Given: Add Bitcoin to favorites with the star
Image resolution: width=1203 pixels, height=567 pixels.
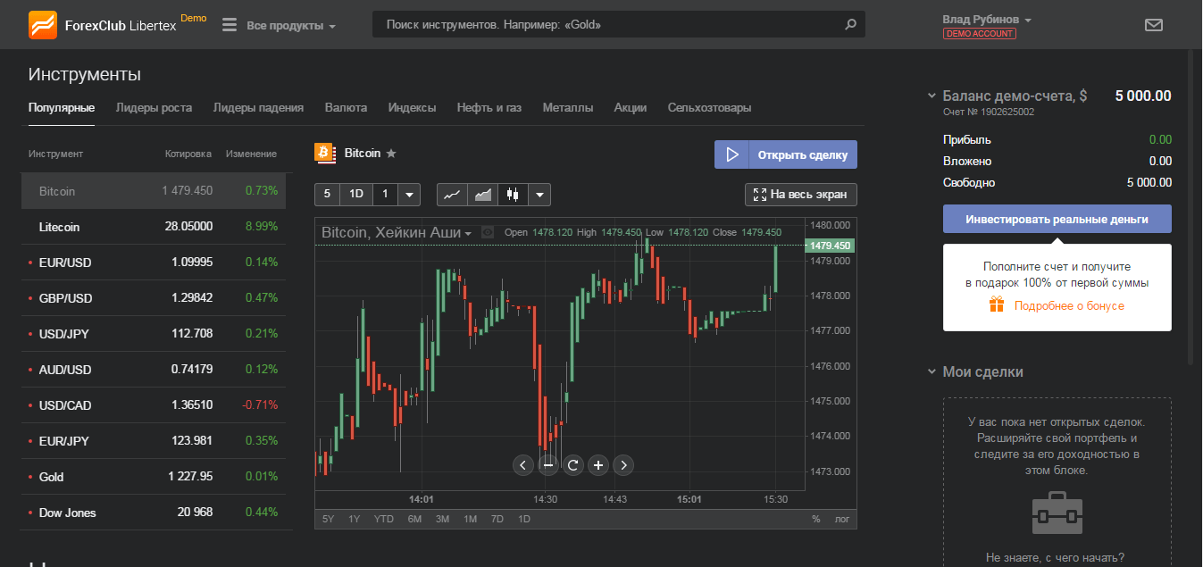Looking at the screenshot, I should pyautogui.click(x=391, y=154).
